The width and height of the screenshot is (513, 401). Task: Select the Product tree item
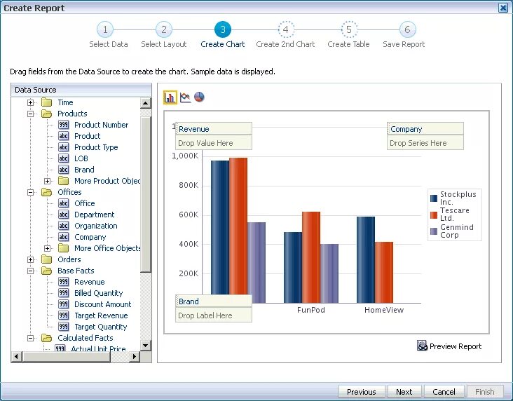(x=87, y=136)
